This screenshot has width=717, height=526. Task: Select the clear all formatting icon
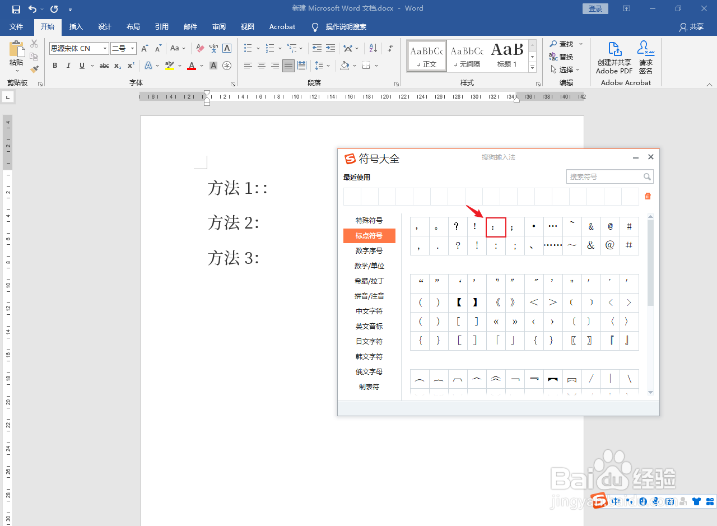point(199,48)
